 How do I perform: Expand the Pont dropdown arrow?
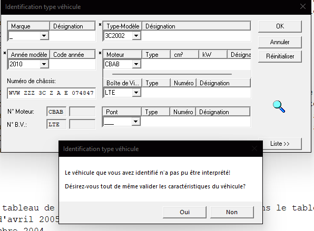[x=135, y=122]
